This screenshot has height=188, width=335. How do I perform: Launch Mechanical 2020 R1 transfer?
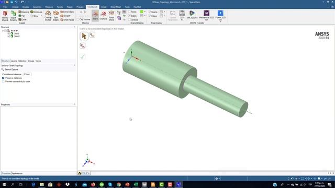206,16
